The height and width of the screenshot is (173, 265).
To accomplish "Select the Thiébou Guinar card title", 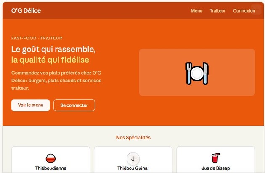I will 133,168.
